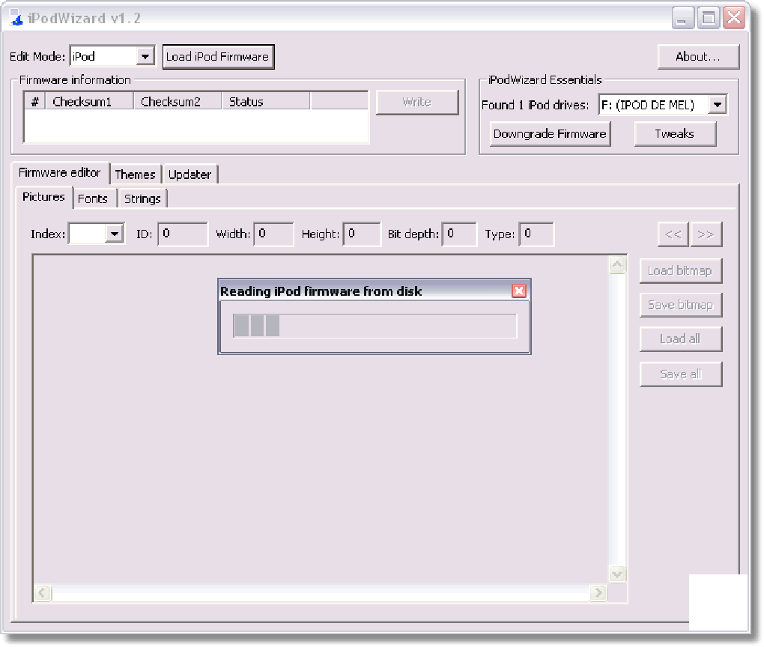Click the iPodWizard app icon in title bar
Viewport: 764px width, 647px height.
click(x=16, y=18)
